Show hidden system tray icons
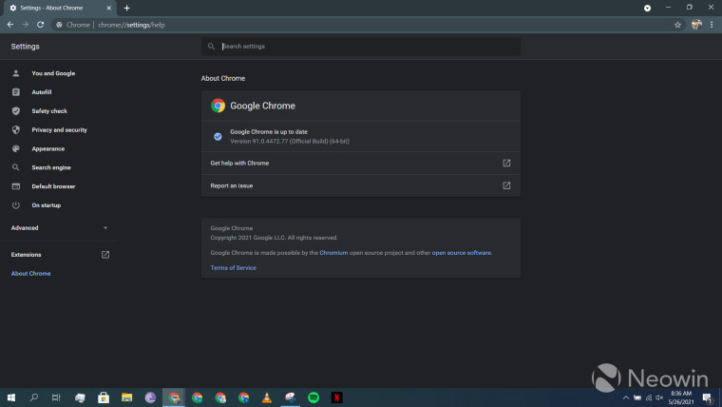The width and height of the screenshot is (722, 407). tap(626, 397)
